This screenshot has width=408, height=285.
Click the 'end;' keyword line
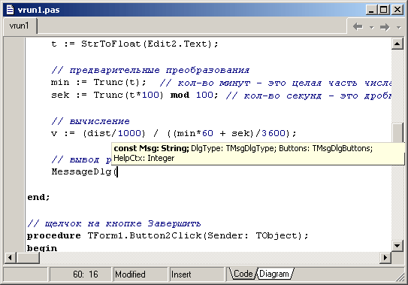pyautogui.click(x=38, y=197)
